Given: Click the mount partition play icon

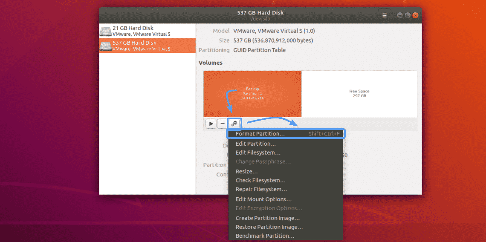Looking at the screenshot, I should click(x=211, y=124).
